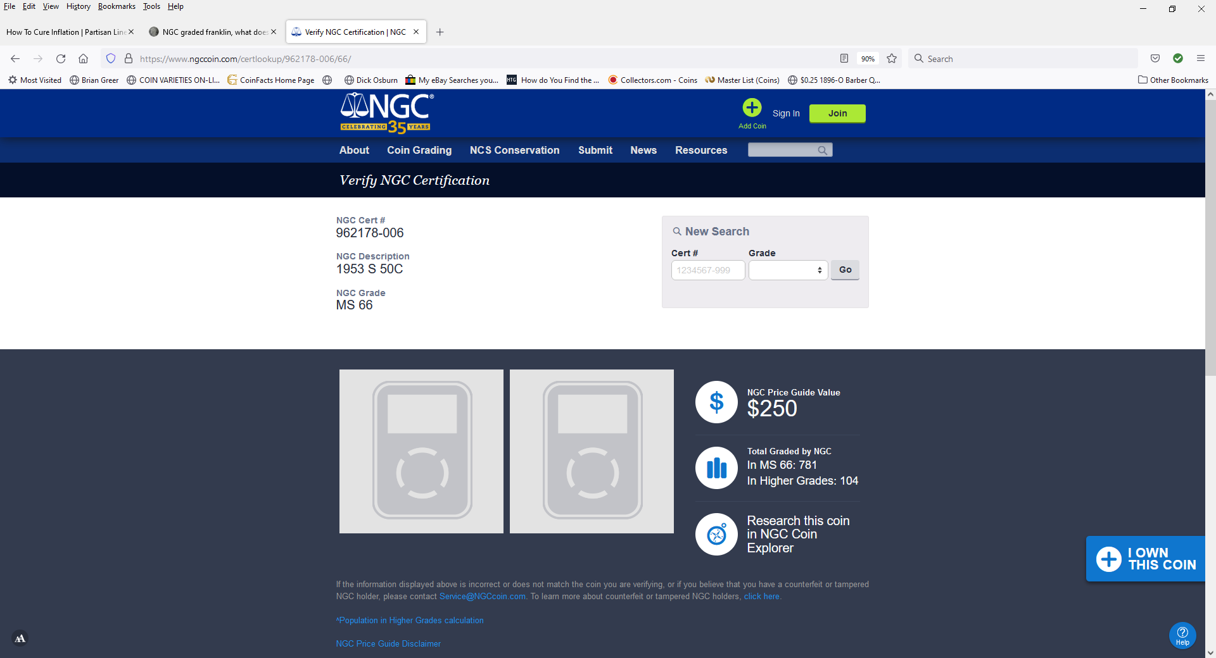Open Most Visited bookmarks folder
Viewport: 1216px width, 658px height.
pyautogui.click(x=35, y=80)
